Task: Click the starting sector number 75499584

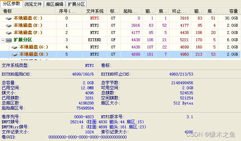Action: click(x=85, y=108)
